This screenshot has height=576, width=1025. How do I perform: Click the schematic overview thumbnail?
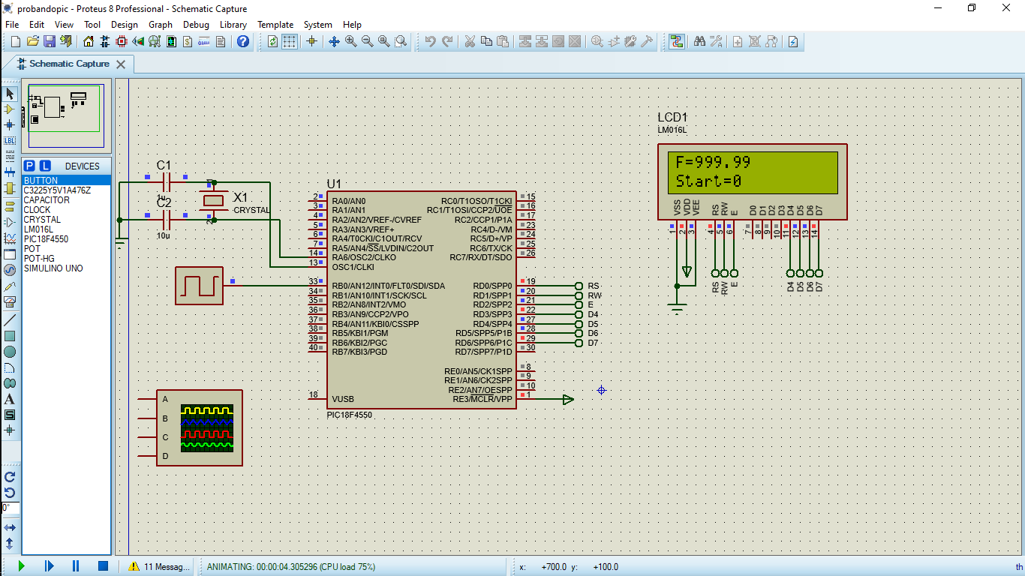66,116
